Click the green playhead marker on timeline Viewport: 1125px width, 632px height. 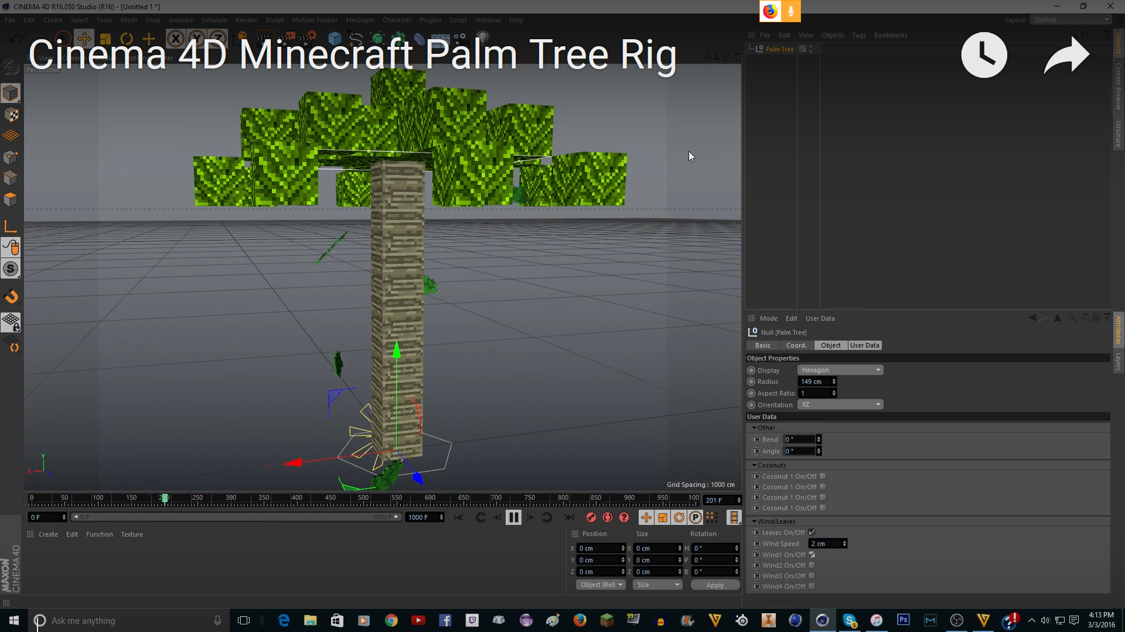point(165,498)
